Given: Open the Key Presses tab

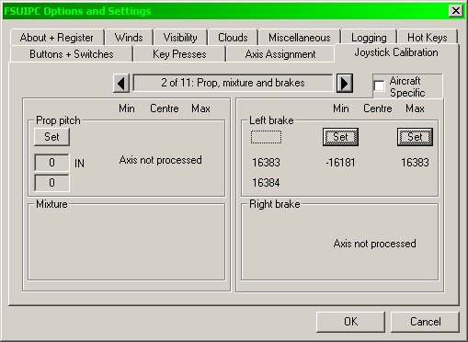Looking at the screenshot, I should [179, 54].
